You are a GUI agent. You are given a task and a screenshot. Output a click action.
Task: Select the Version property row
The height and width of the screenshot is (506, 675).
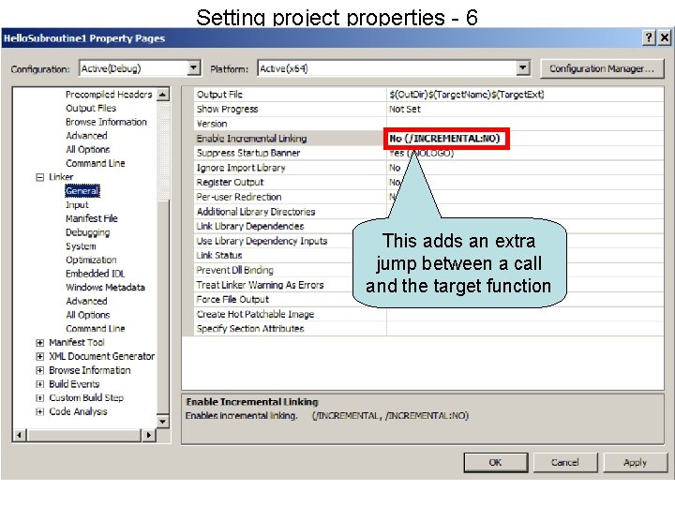click(429, 124)
